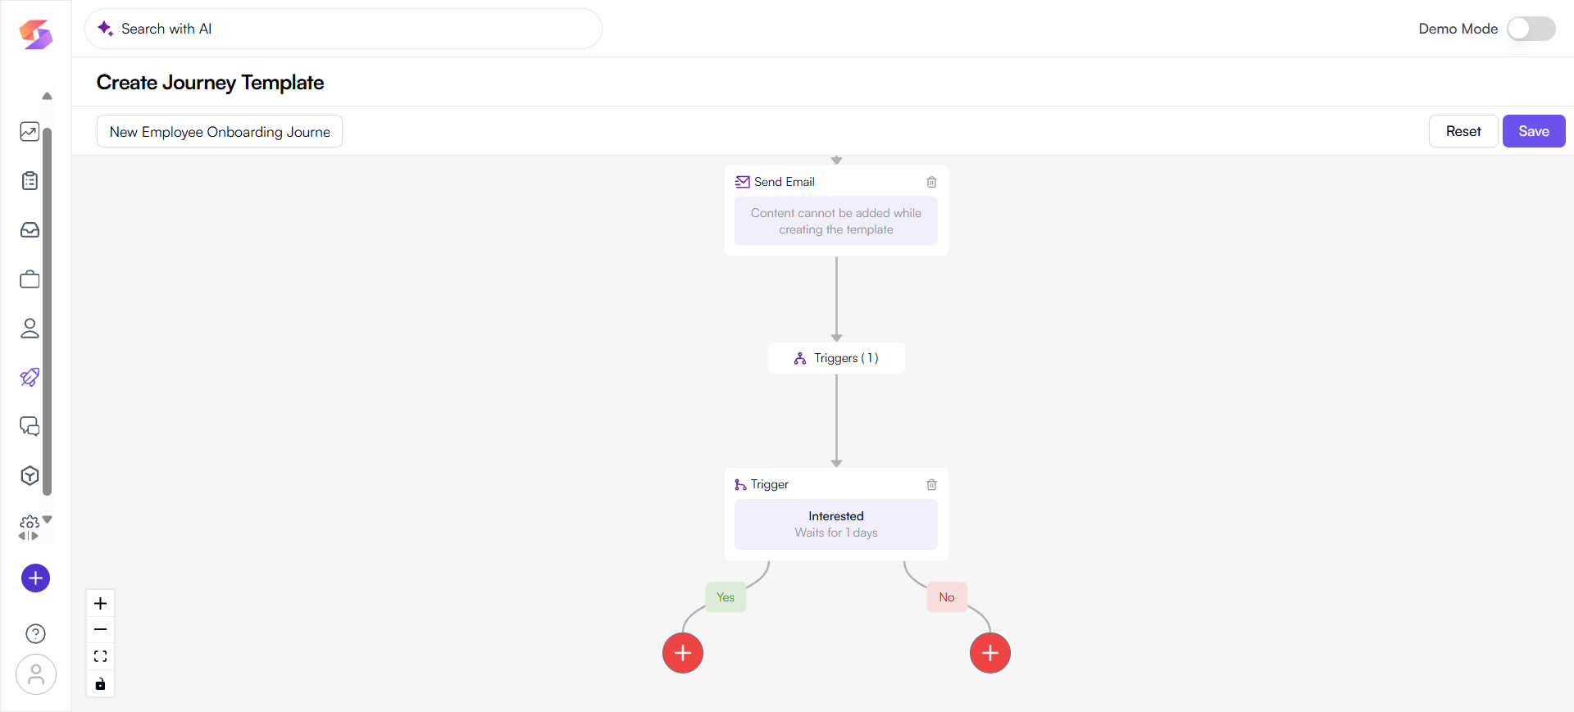The width and height of the screenshot is (1574, 712).
Task: Expand the Triggers (1) node
Action: pos(836,358)
